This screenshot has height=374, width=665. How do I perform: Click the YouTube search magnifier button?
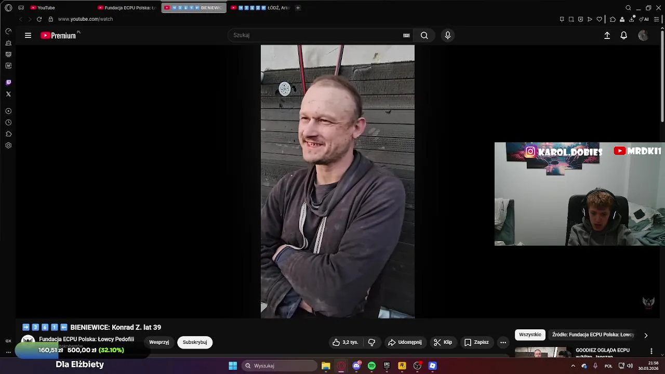pyautogui.click(x=424, y=35)
